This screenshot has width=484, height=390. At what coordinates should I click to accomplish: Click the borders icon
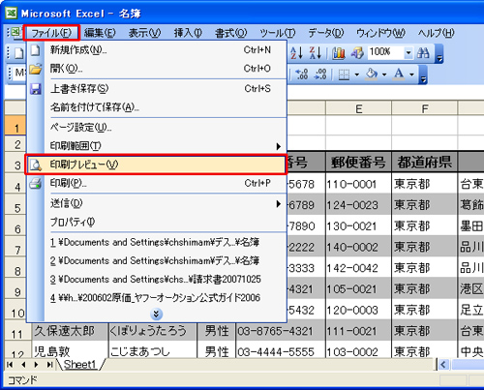click(344, 75)
